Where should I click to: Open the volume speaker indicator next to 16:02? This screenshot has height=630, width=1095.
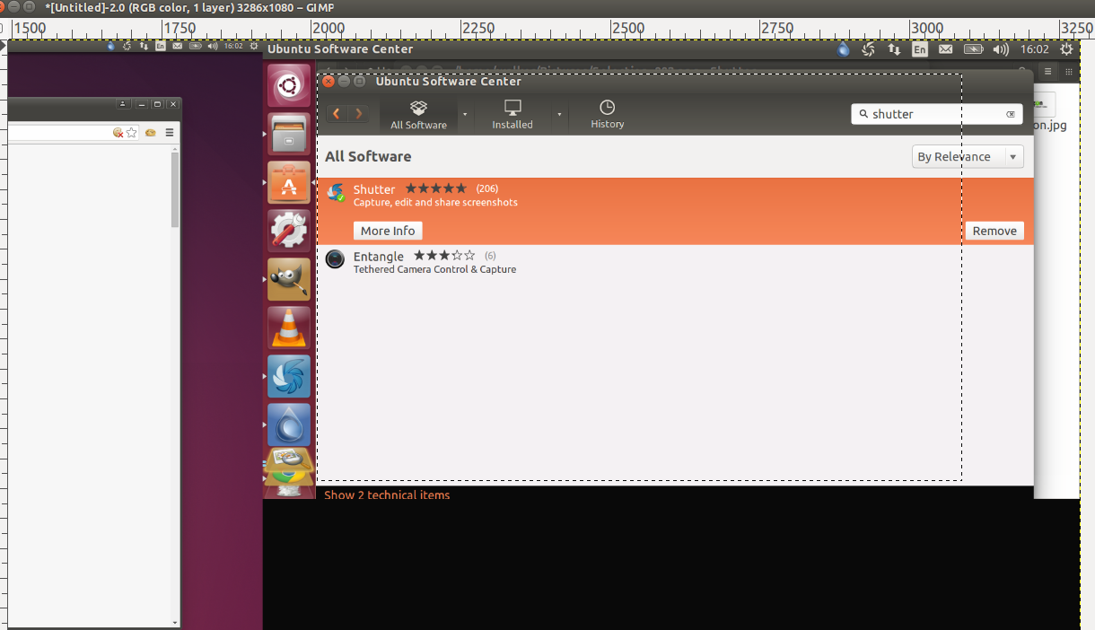pos(1002,49)
